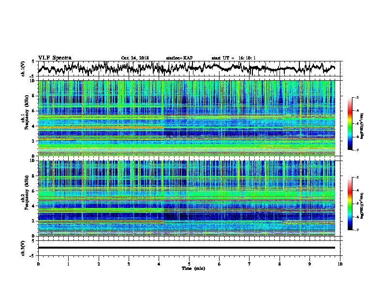Click the "station=KAP" header label

(179, 58)
